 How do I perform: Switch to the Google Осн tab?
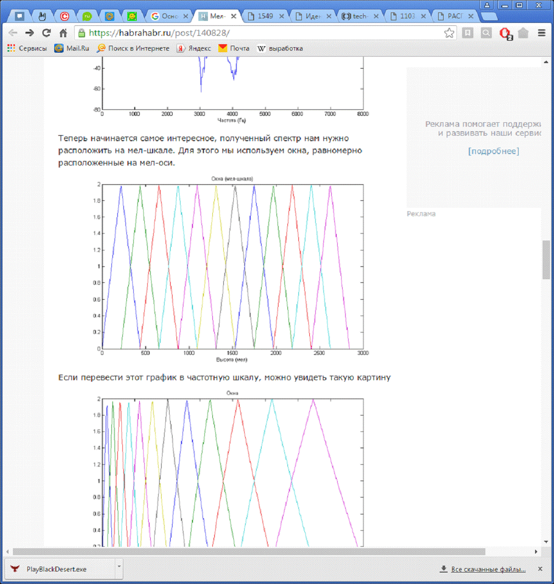pos(167,16)
